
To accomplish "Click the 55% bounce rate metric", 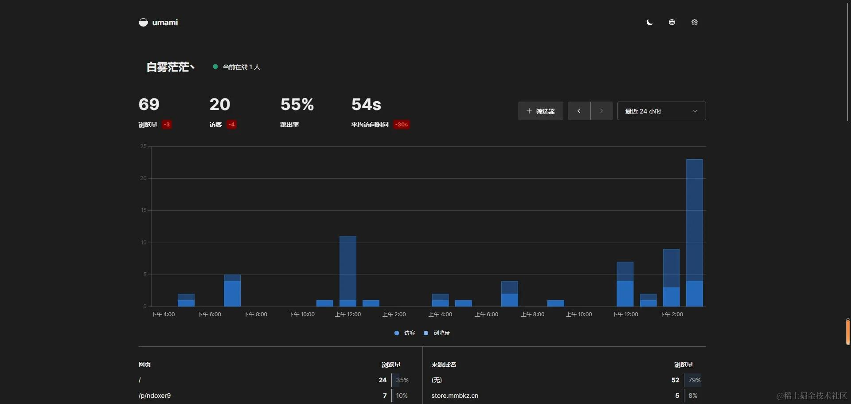I will 297,104.
